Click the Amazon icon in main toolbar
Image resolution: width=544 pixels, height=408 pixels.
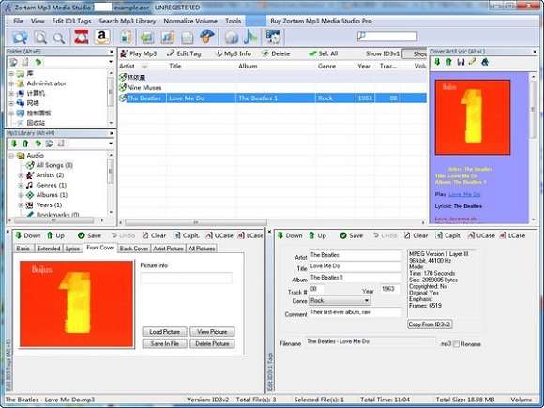[x=101, y=37]
